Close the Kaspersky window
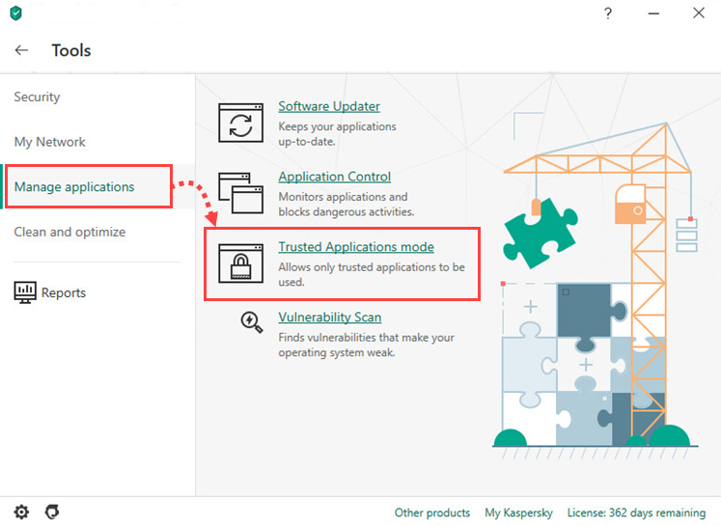721x526 pixels. click(x=699, y=13)
